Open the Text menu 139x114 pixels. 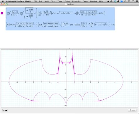tap(53, 1)
